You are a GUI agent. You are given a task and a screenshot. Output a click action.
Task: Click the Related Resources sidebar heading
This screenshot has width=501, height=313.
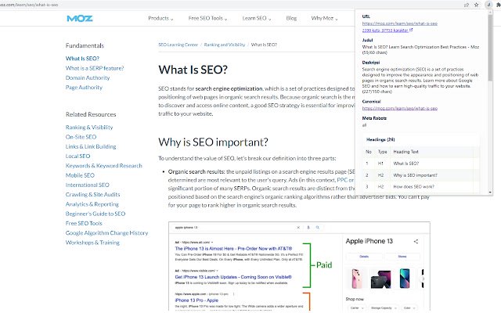point(91,114)
